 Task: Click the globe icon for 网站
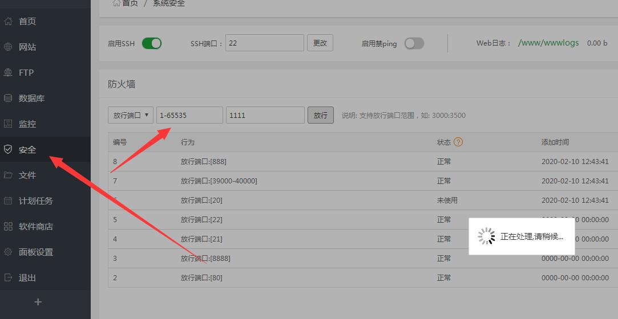8,47
